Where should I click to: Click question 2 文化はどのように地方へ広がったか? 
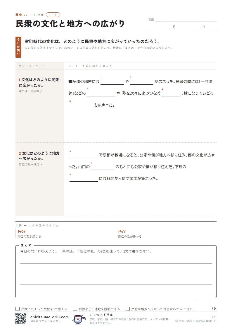tap(39, 156)
